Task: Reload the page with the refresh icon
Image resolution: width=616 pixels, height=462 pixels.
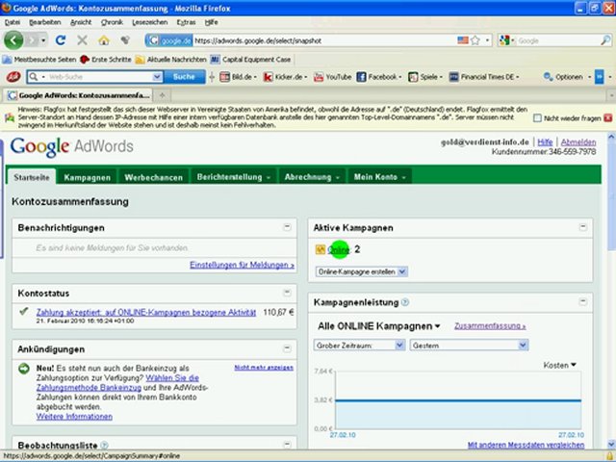Action: click(x=61, y=40)
